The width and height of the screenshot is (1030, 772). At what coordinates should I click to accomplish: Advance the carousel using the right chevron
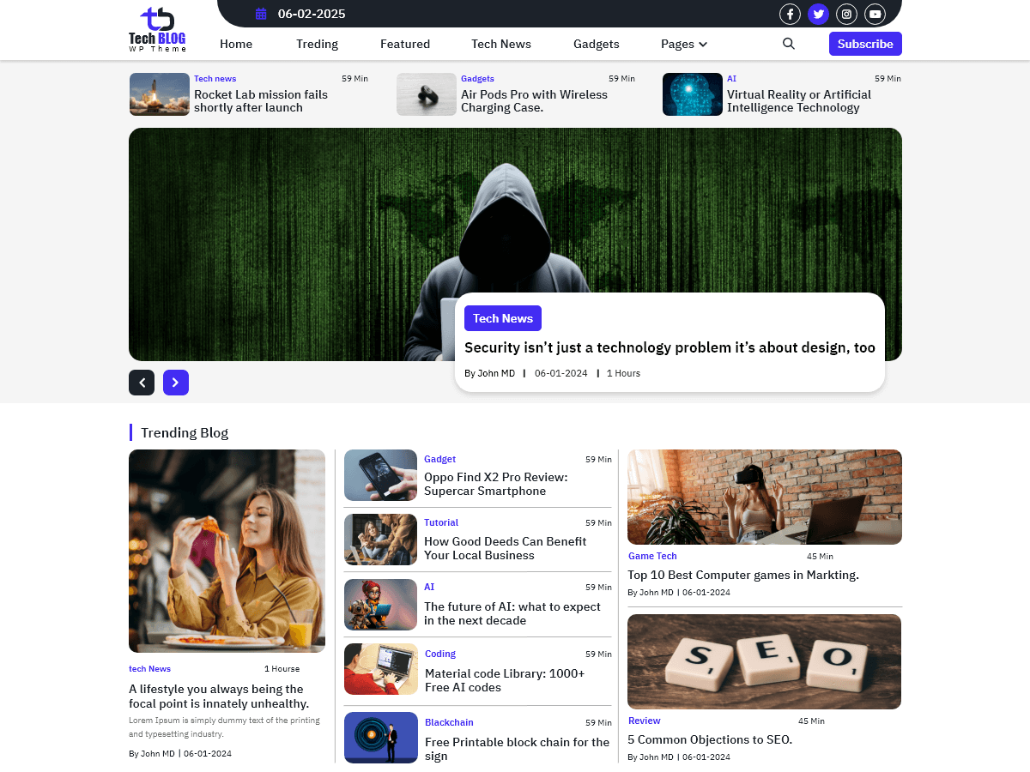point(176,383)
